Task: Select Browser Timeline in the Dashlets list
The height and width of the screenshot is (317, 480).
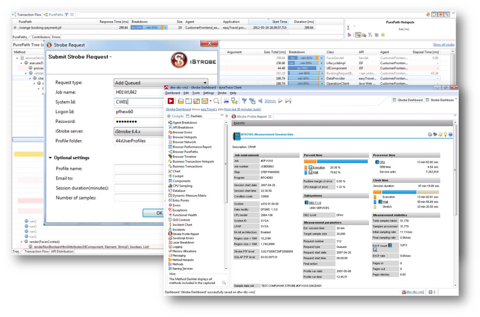Action: coord(184,157)
